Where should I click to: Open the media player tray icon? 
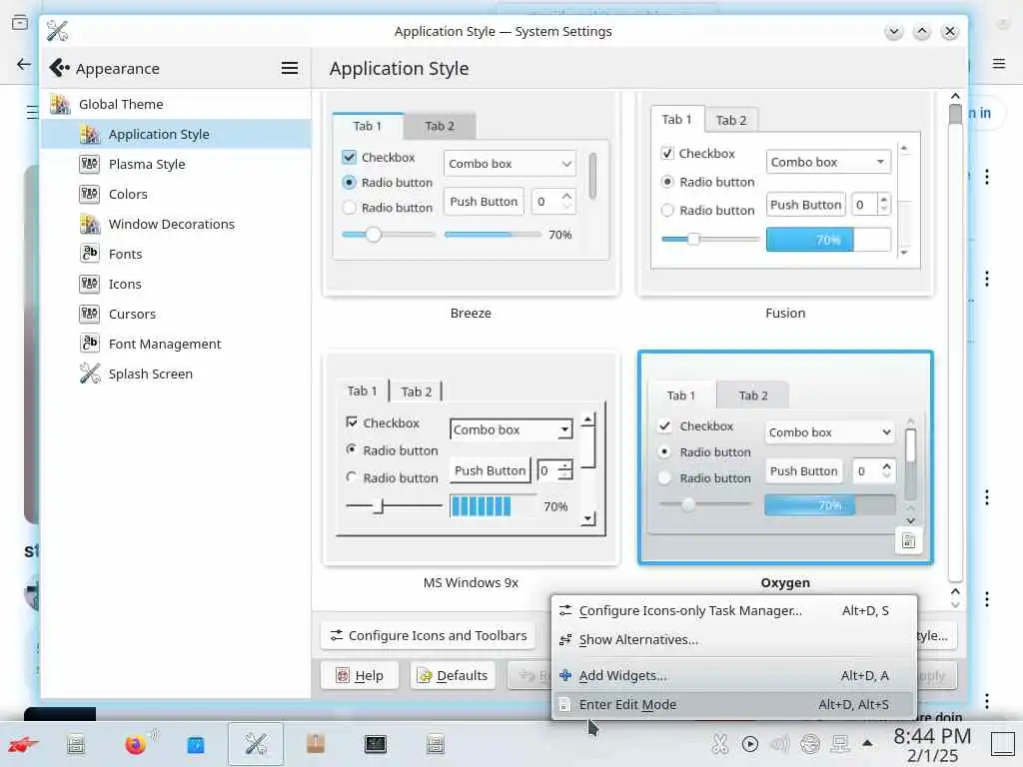click(750, 744)
